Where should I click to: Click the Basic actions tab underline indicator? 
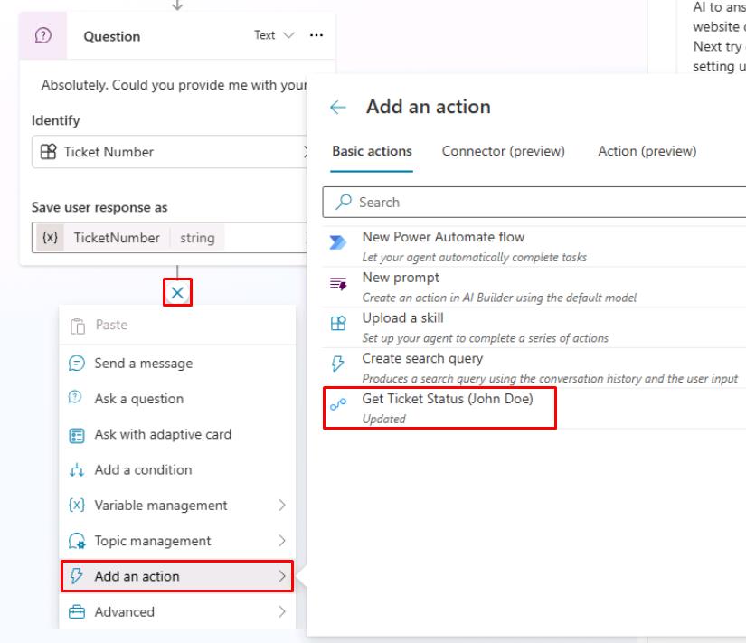371,166
